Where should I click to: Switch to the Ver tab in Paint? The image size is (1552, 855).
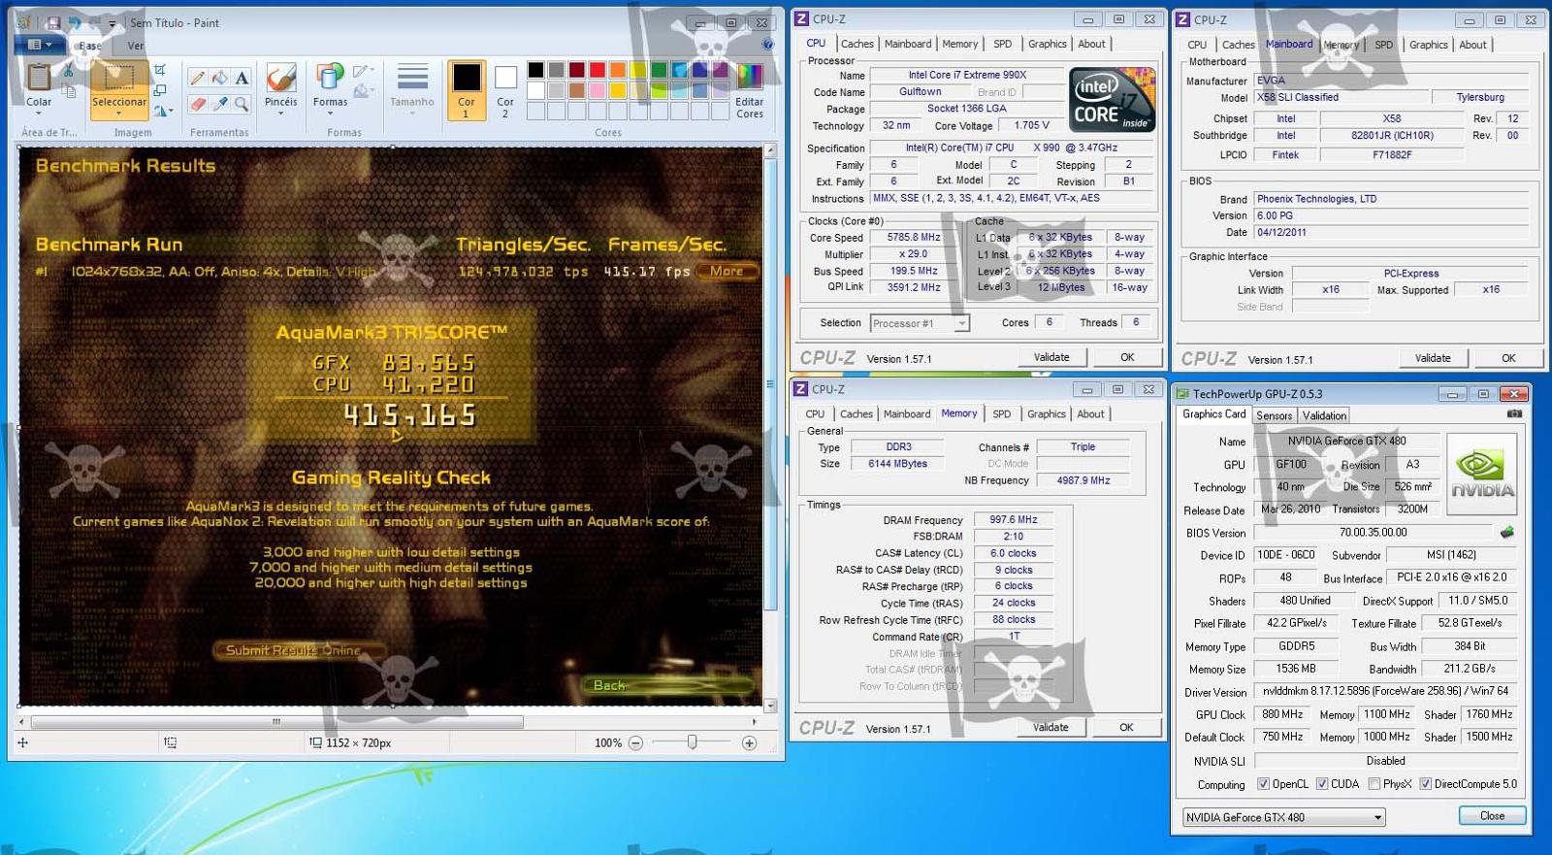[135, 46]
